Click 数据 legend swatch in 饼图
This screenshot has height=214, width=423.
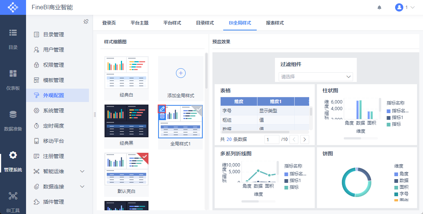pos(396,181)
